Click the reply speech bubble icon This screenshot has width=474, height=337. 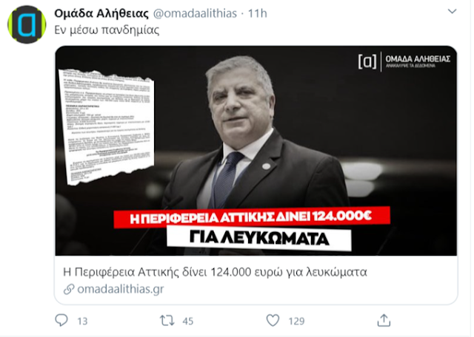61,320
